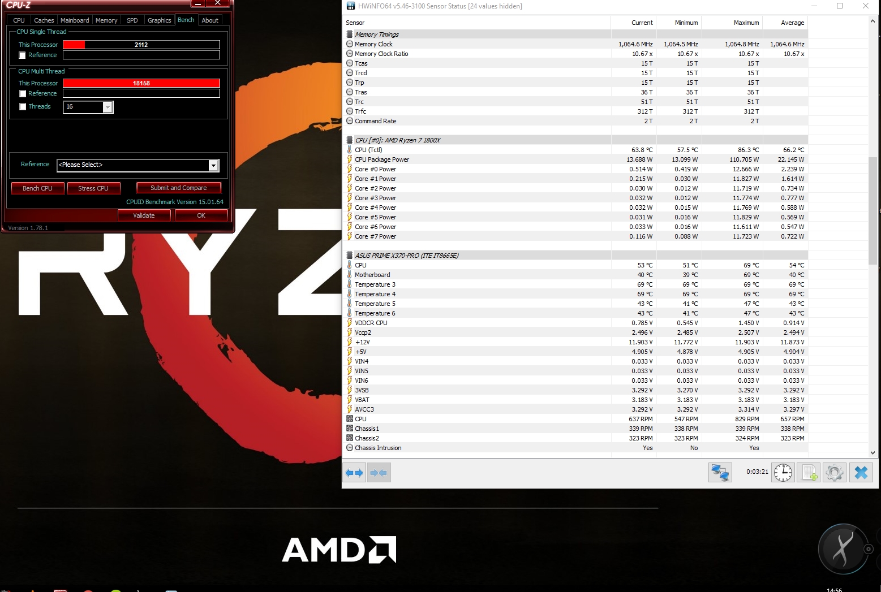The width and height of the screenshot is (881, 592).
Task: Close sensors with the blue X icon
Action: click(x=861, y=473)
